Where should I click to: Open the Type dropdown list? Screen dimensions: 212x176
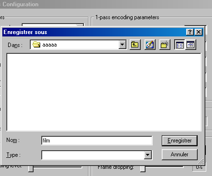tap(148, 155)
